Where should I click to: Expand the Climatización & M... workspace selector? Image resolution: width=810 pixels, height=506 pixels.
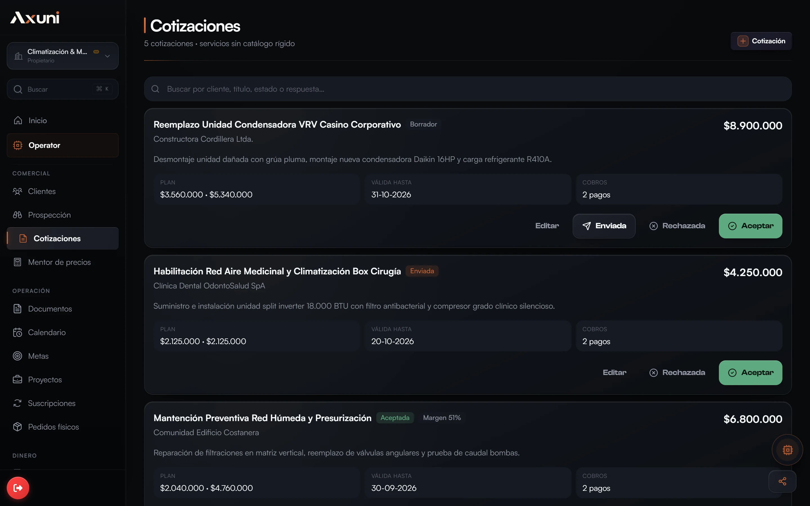[x=63, y=56]
